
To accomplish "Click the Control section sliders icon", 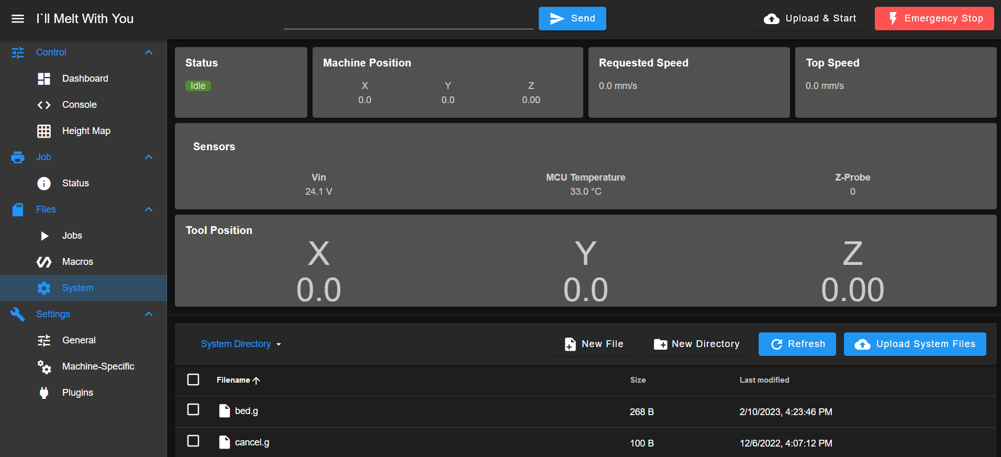I will pyautogui.click(x=18, y=52).
